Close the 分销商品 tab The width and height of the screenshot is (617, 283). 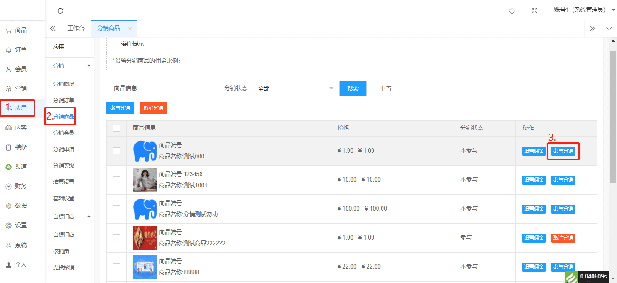(x=130, y=29)
